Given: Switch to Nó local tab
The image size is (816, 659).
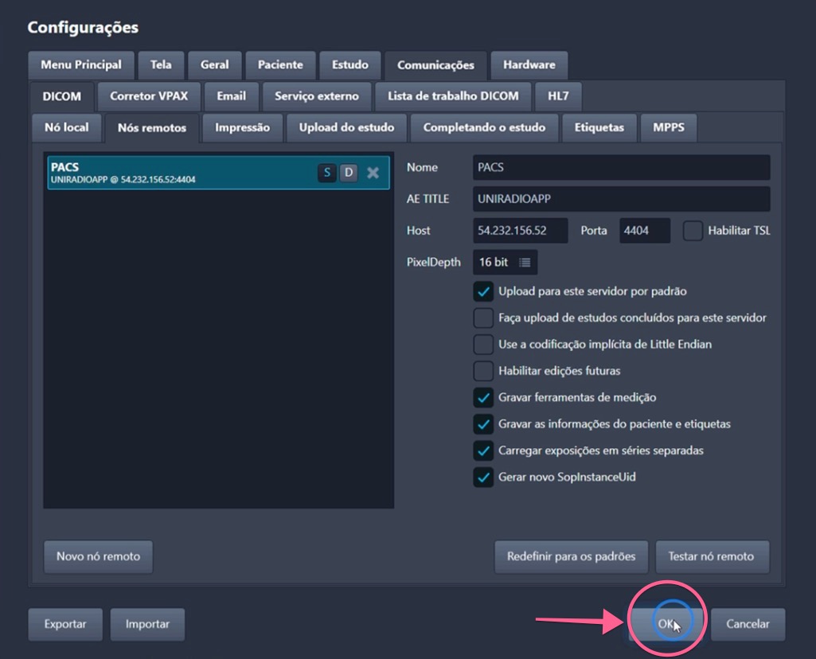Looking at the screenshot, I should click(67, 127).
